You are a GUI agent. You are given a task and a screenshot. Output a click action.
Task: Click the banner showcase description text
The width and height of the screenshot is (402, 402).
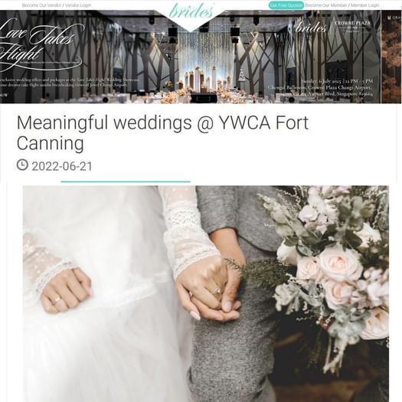69,82
